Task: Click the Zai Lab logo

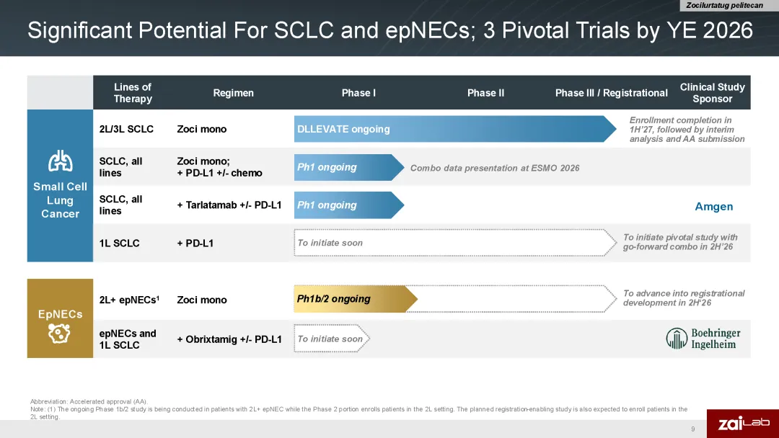Action: pos(743,423)
